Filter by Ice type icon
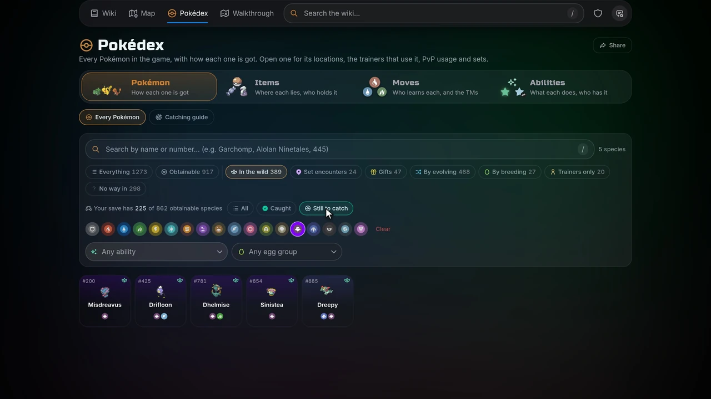Screen dimensions: 711x399 point(171,229)
